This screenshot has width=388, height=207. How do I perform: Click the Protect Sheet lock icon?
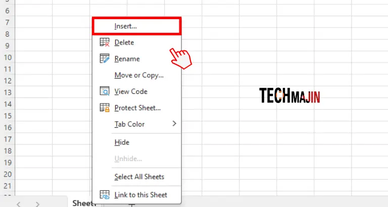[x=105, y=108]
